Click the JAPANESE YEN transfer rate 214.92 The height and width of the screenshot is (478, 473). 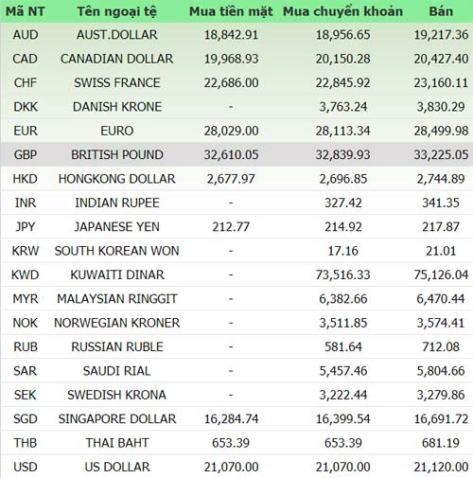click(x=343, y=227)
